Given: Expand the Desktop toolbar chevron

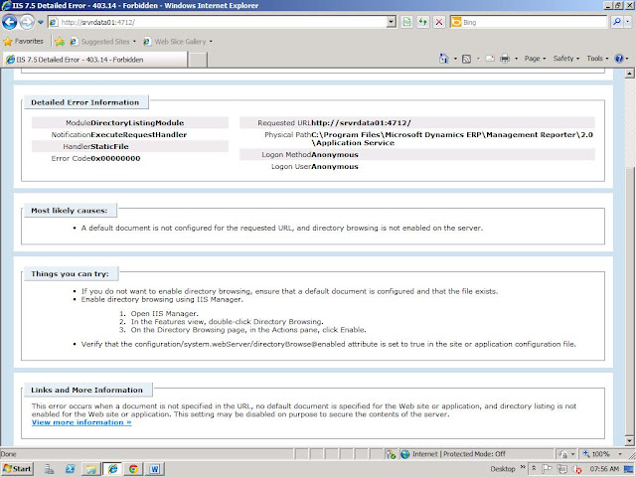Looking at the screenshot, I should pos(523,467).
